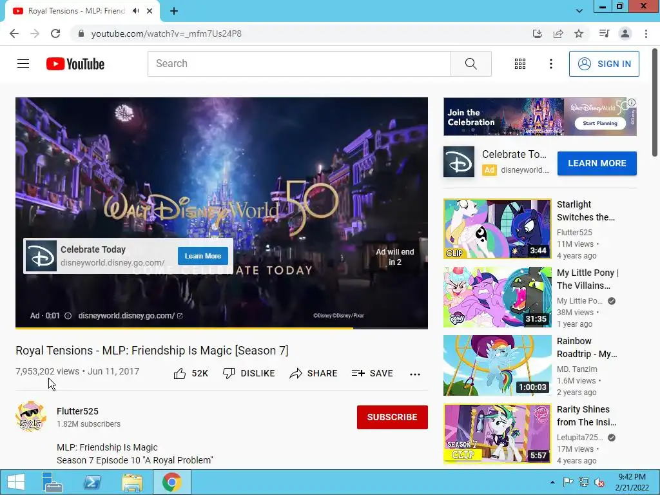The height and width of the screenshot is (495, 660).
Task: Open Chrome's three-dot menu
Action: click(646, 34)
